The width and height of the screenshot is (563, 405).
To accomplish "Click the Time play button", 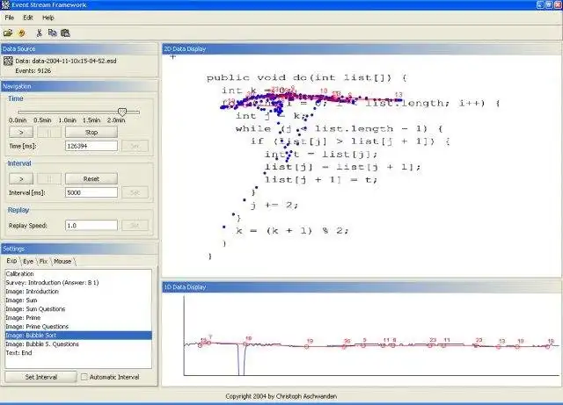I will [x=21, y=133].
